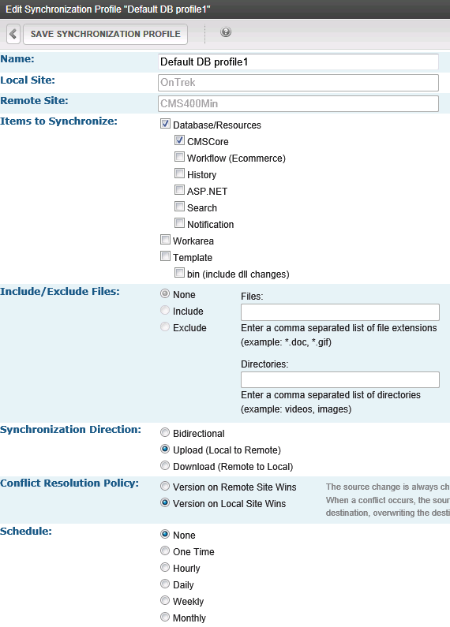Image resolution: width=450 pixels, height=627 pixels.
Task: Choose Download (Remote to Local)
Action: [x=165, y=465]
